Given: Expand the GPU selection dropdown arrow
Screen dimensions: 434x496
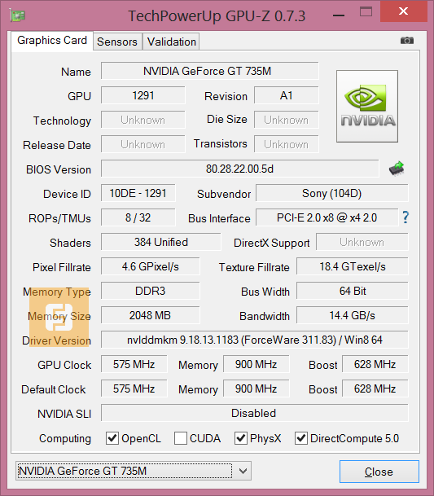Looking at the screenshot, I should coord(243,471).
